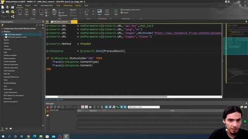This screenshot has height=139, width=248.
Task: Click the taskbar search icon
Action: pyautogui.click(x=9, y=136)
